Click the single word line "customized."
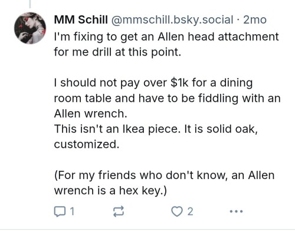 pyautogui.click(x=87, y=144)
